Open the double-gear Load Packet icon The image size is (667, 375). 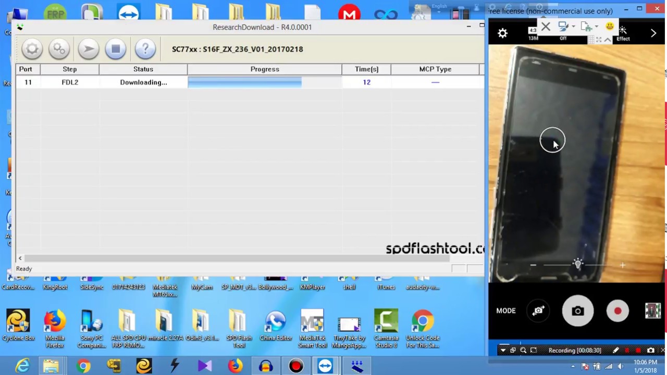[59, 49]
